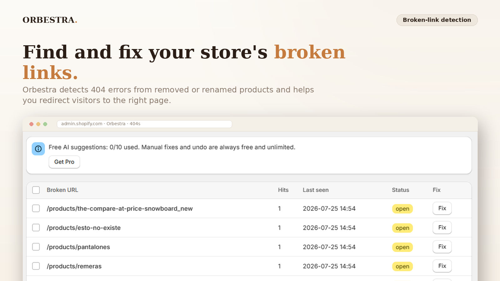500x281 pixels.
Task: Toggle the select-all checkbox in table header
Action: 36,190
